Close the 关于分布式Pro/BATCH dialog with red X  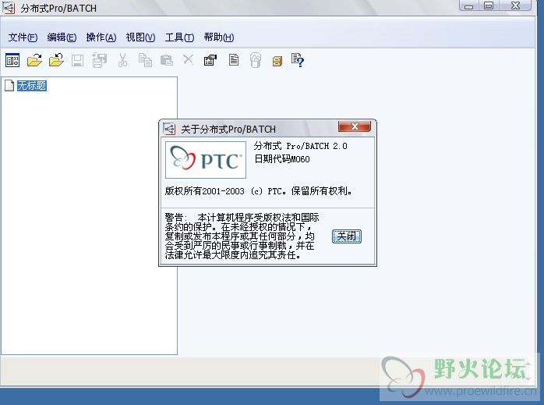pos(355,126)
